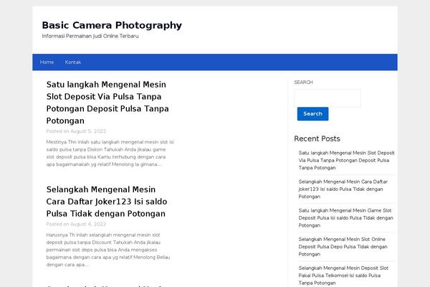Open the Basic Camera Photography site title
The height and width of the screenshot is (287, 430).
click(112, 25)
